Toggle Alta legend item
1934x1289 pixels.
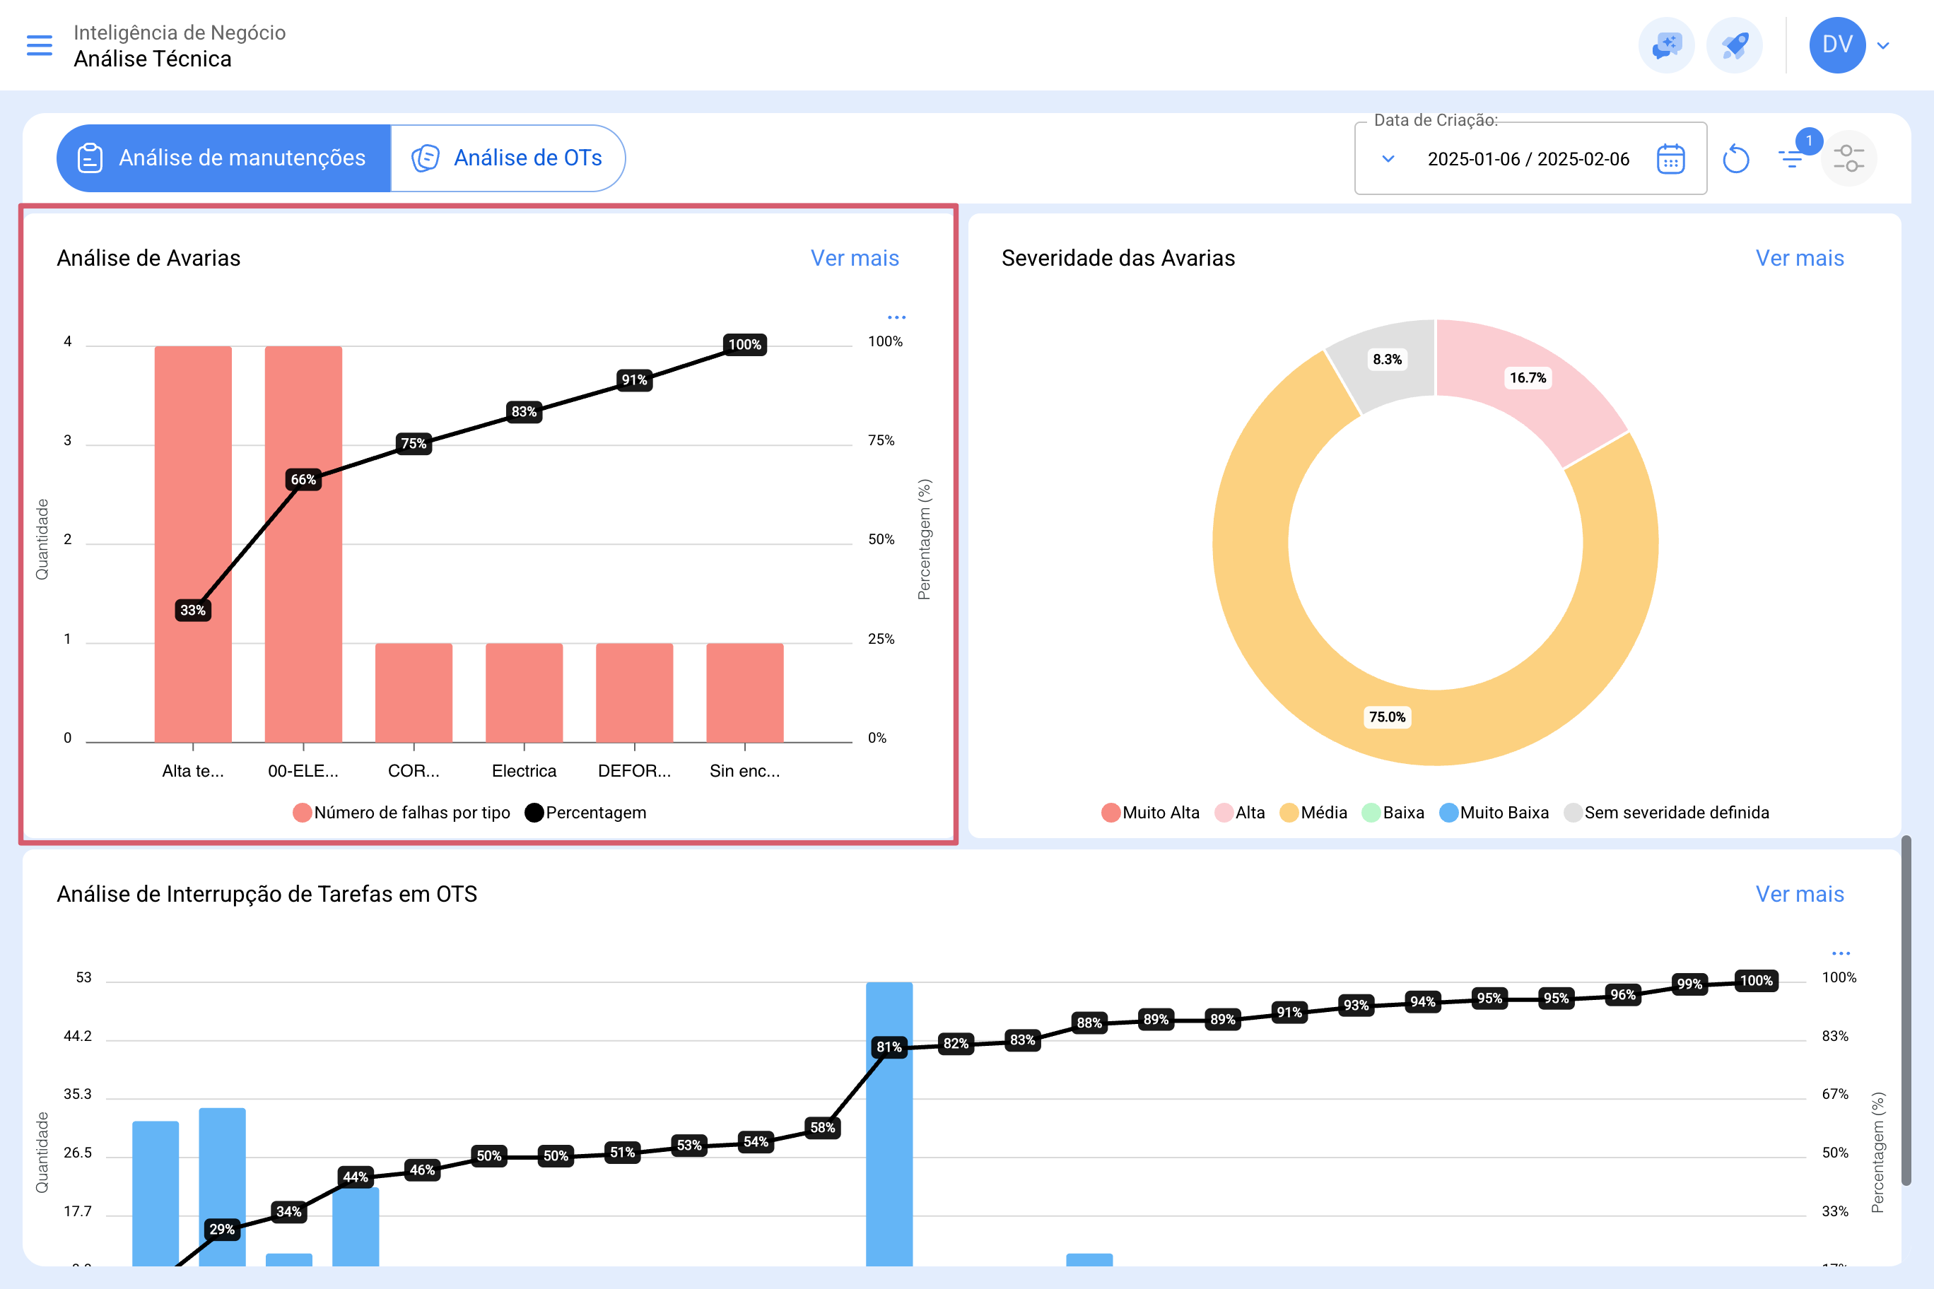click(1240, 812)
